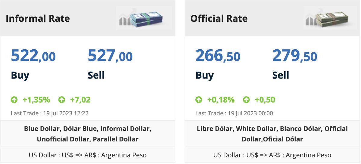Click the 279,50 official sell price

295,56
